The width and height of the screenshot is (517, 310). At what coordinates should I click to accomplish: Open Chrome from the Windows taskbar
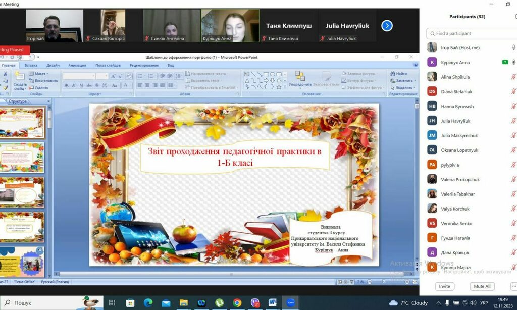click(237, 303)
